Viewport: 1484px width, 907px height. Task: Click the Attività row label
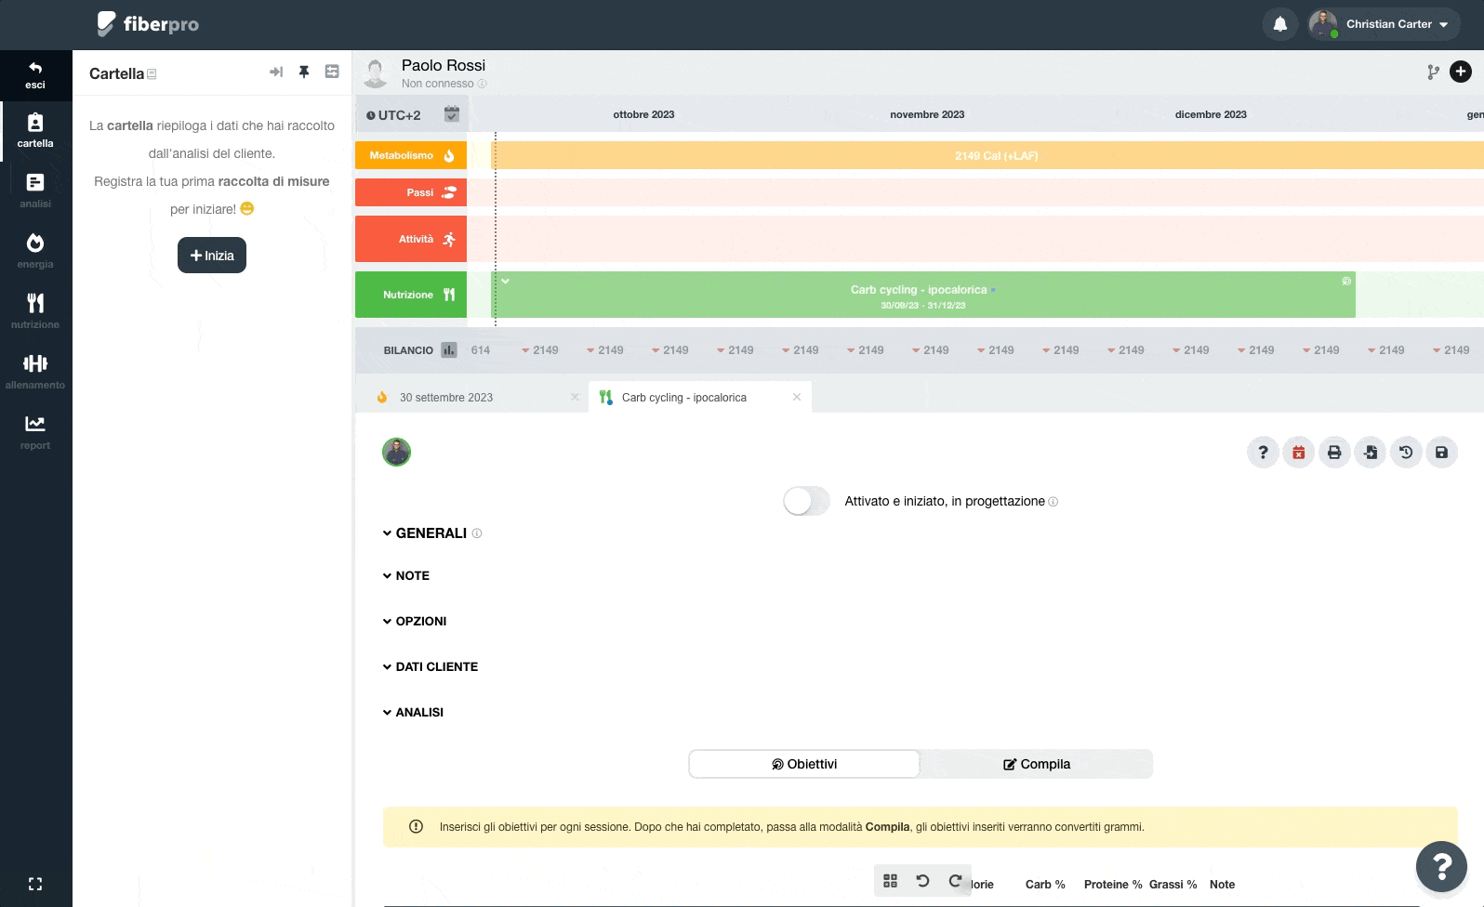coord(411,239)
